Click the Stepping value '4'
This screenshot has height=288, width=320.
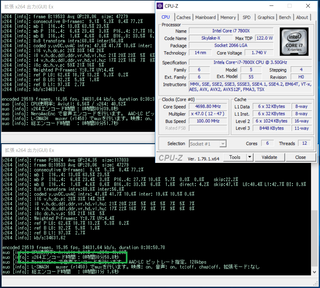point(301,69)
